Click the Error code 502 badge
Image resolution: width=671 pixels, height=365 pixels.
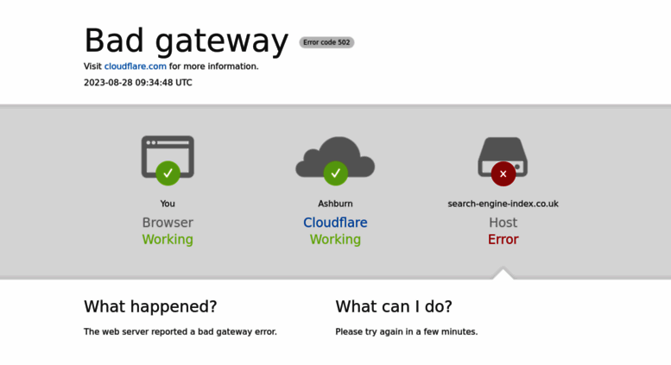(326, 42)
